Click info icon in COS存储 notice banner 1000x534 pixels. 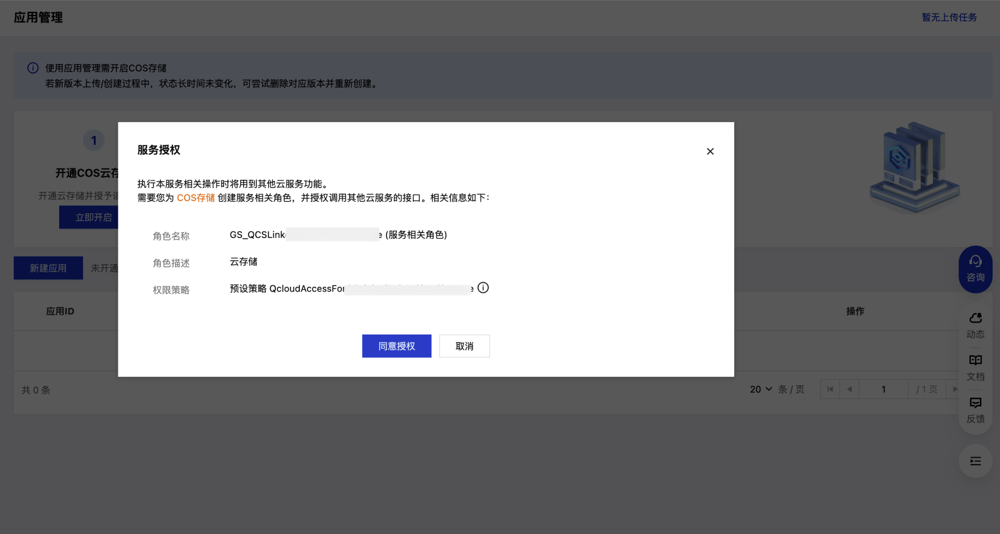[33, 68]
